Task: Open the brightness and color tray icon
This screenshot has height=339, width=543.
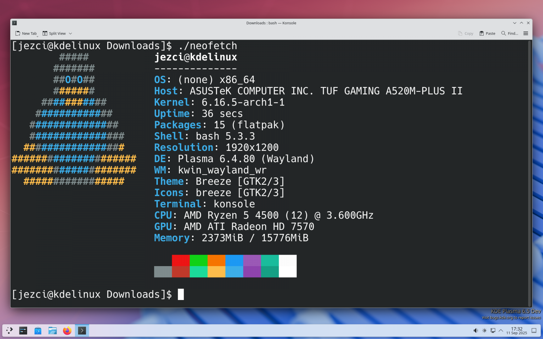Action: point(484,331)
